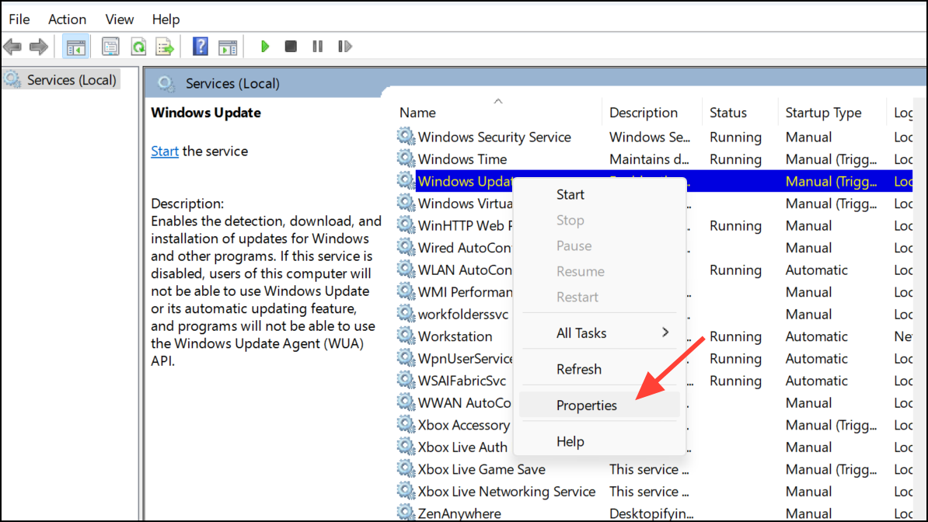The image size is (928, 522).
Task: Click gear icon beside Workstation
Action: point(406,336)
